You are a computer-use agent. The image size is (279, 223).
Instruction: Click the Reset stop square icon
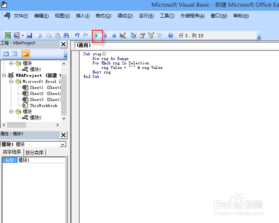coord(114,35)
